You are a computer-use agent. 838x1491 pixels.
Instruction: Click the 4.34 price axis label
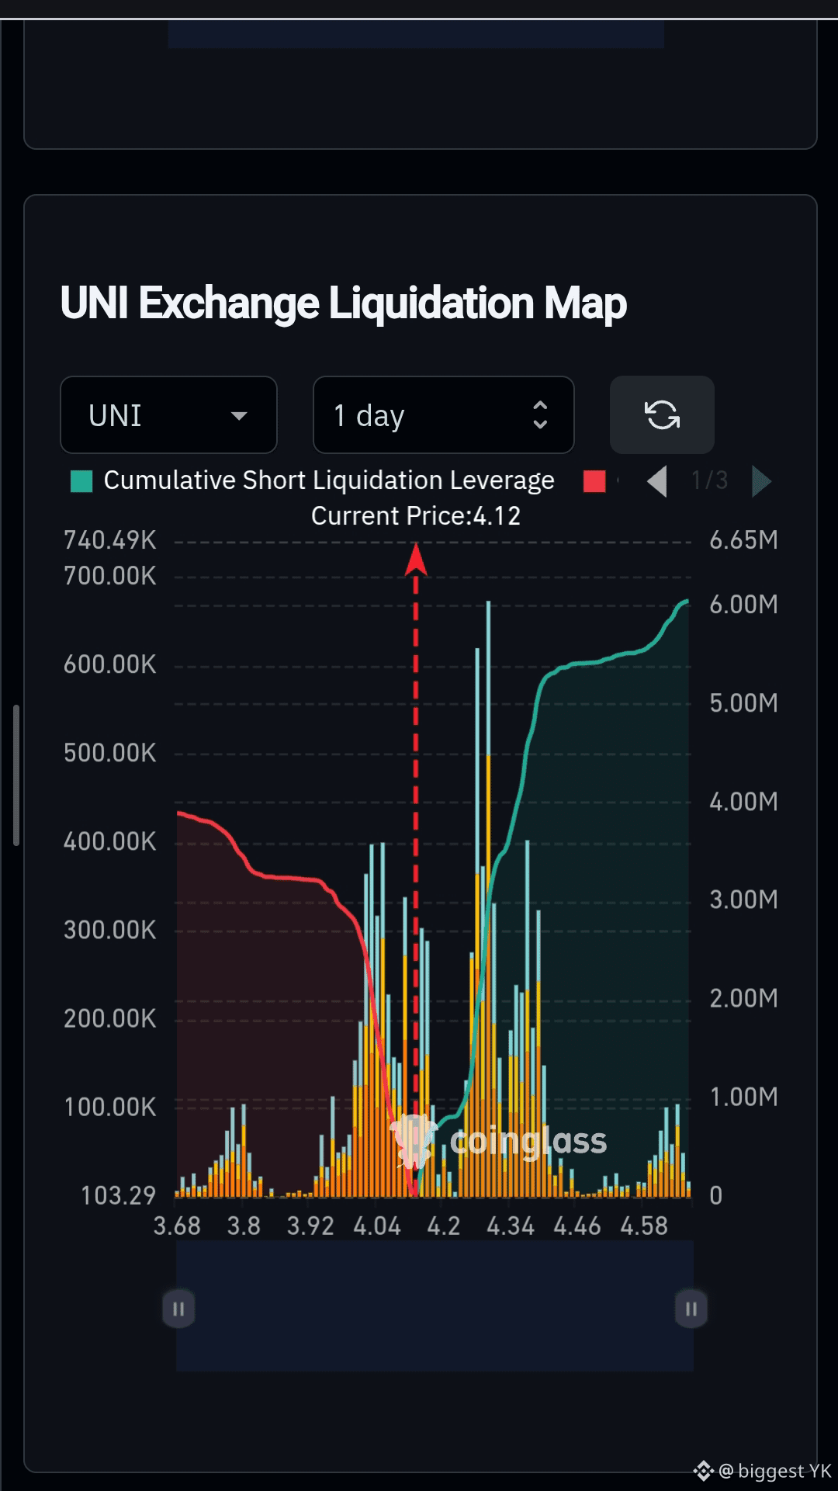[511, 1226]
